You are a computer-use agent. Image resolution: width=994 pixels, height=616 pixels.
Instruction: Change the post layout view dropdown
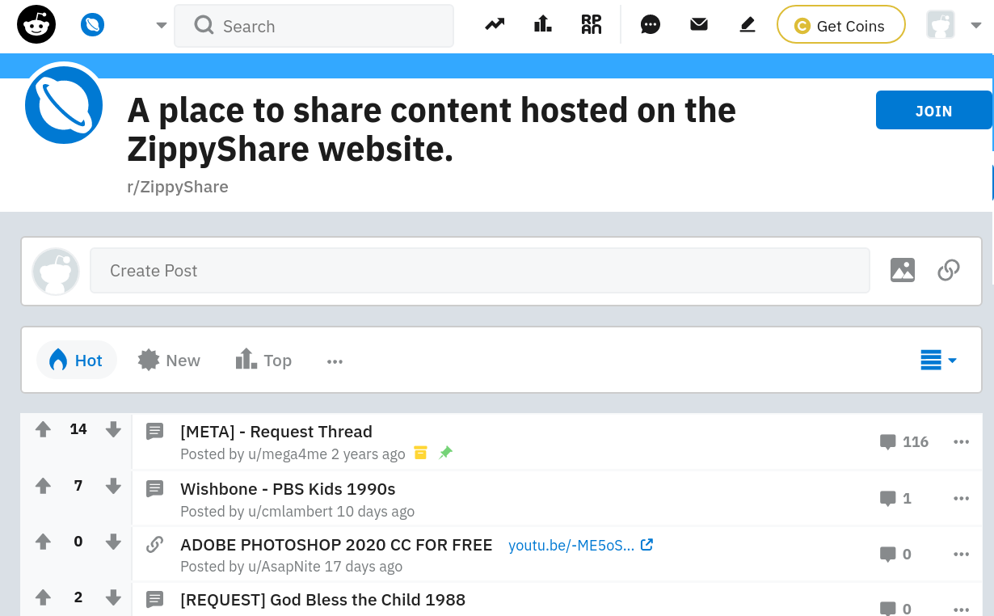(x=938, y=361)
